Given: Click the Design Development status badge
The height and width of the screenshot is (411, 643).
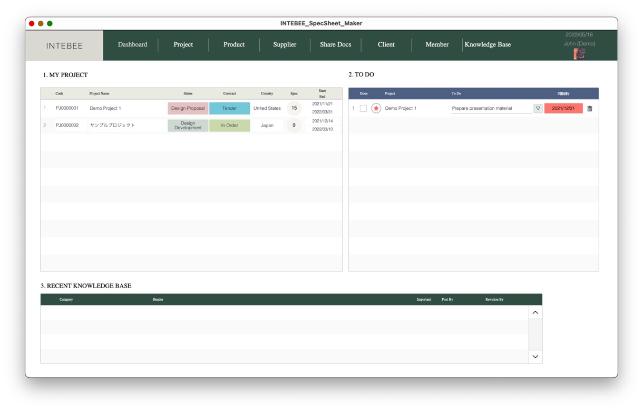Looking at the screenshot, I should coord(188,126).
